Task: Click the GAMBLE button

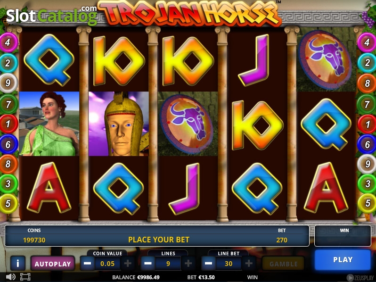Action: click(x=284, y=264)
